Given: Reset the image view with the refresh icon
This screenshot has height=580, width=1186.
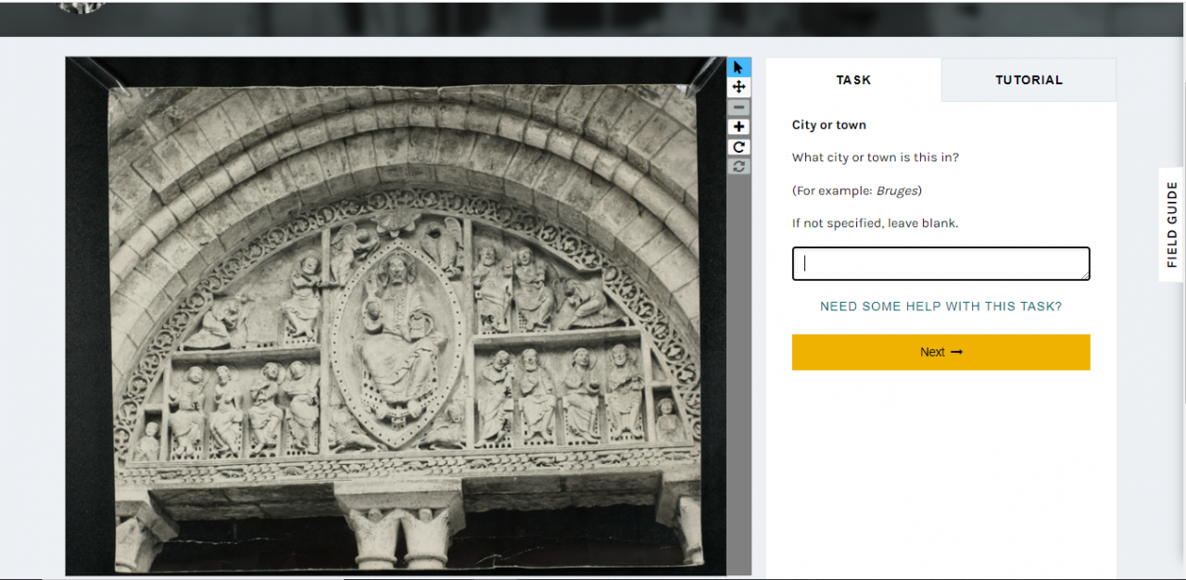Looking at the screenshot, I should coord(738,167).
